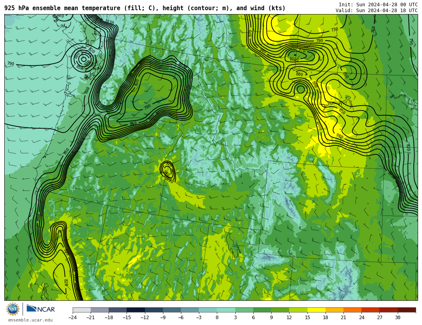Pick the yellow 15 to 18 colorbar segment
422x325 pixels.
point(316,310)
